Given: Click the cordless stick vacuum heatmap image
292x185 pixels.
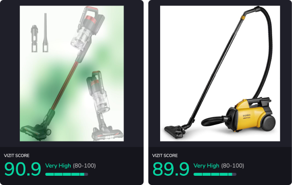Looking at the screenshot, I should pyautogui.click(x=72, y=74).
